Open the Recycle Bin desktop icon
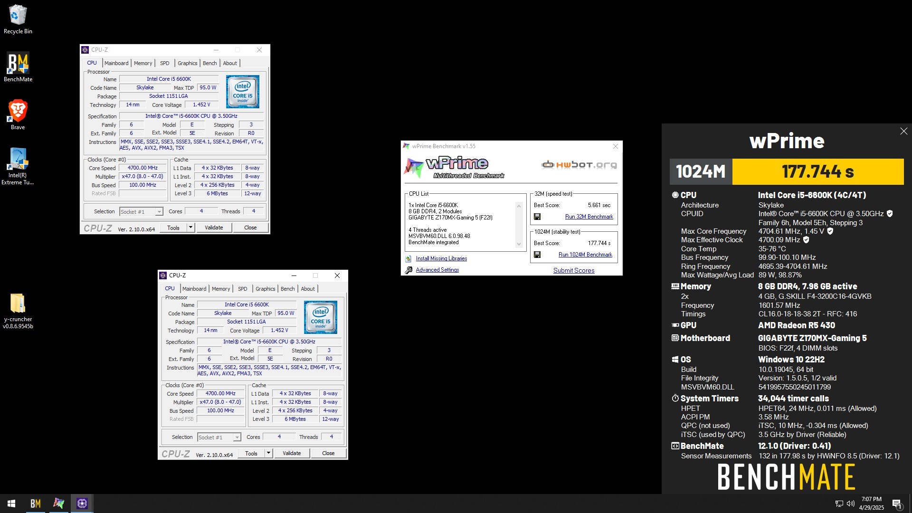Screen dimensions: 912x513 coord(18,19)
